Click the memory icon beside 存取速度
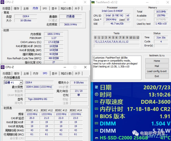Screen dimensions: 171x141 point(96,101)
